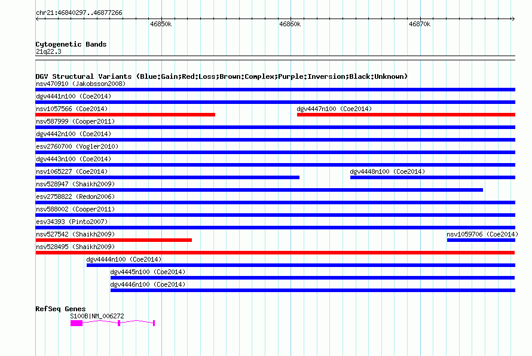Click dgv4448n100 (Coe2014) label
Image resolution: width=532 pixels, height=356 pixels.
tap(387, 171)
